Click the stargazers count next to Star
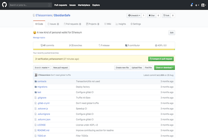The width and height of the screenshot is (208, 138). coord(158,16)
